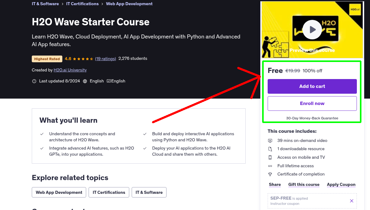Click the mobile access icon
370x210 pixels.
(270, 157)
